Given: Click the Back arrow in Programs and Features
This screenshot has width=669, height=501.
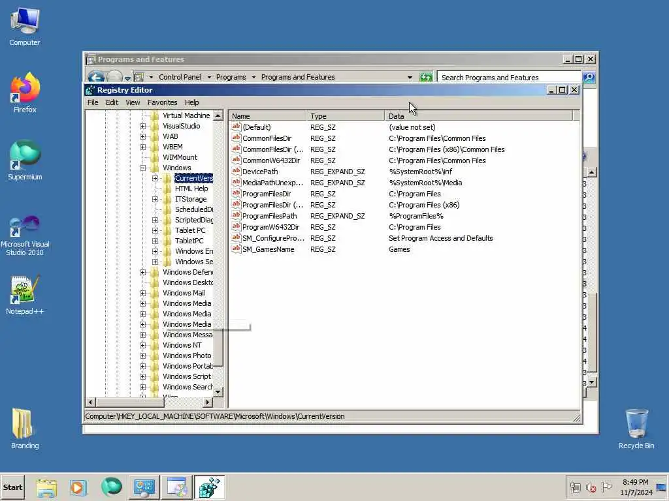Looking at the screenshot, I should [96, 77].
